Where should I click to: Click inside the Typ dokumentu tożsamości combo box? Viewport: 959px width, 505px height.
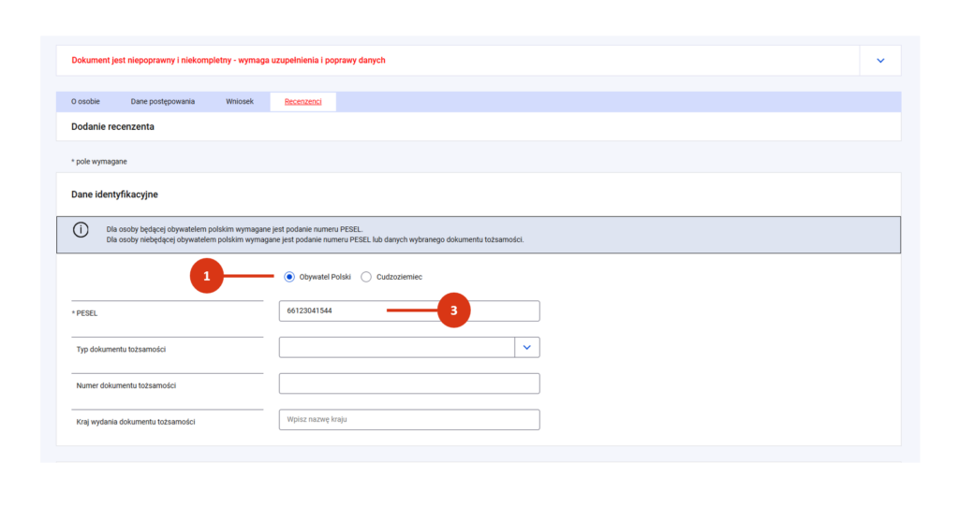396,348
